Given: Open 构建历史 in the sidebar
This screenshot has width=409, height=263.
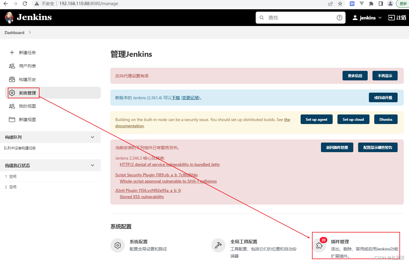Looking at the screenshot, I should pos(53,79).
